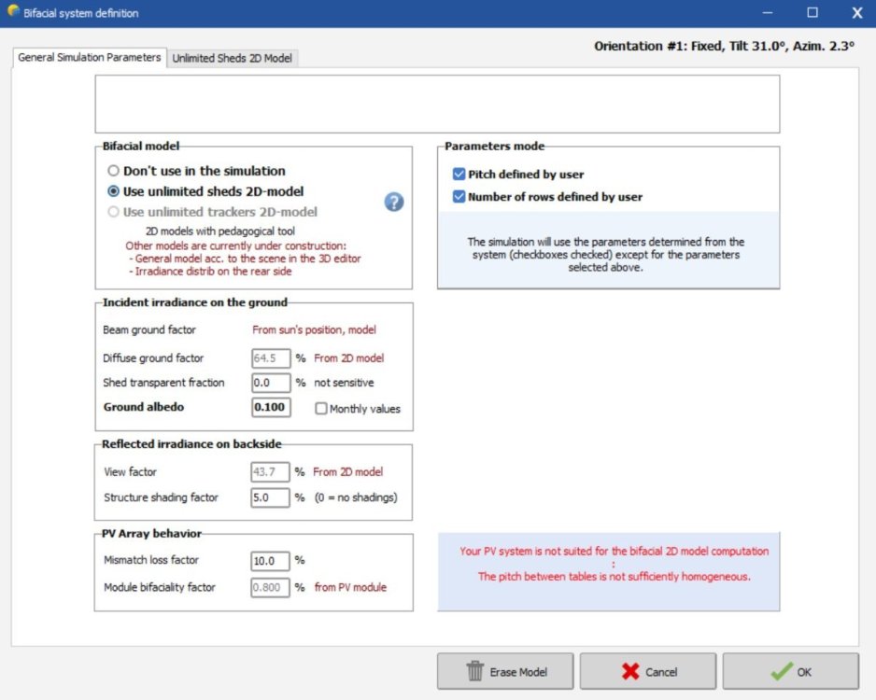Select "Use unlimited sheds 2D-model" radio button
The height and width of the screenshot is (700, 876).
coord(114,191)
